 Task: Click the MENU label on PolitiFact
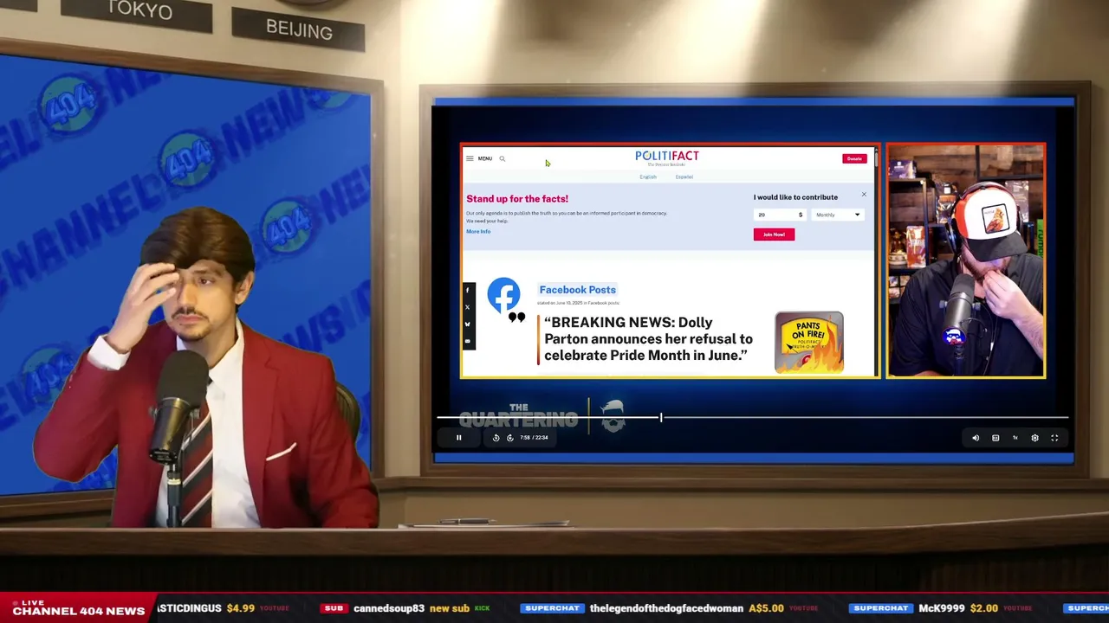[x=485, y=158]
